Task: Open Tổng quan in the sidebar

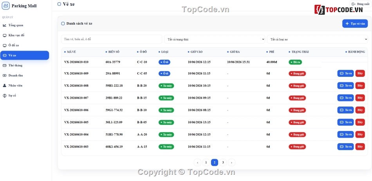Action: point(25,25)
